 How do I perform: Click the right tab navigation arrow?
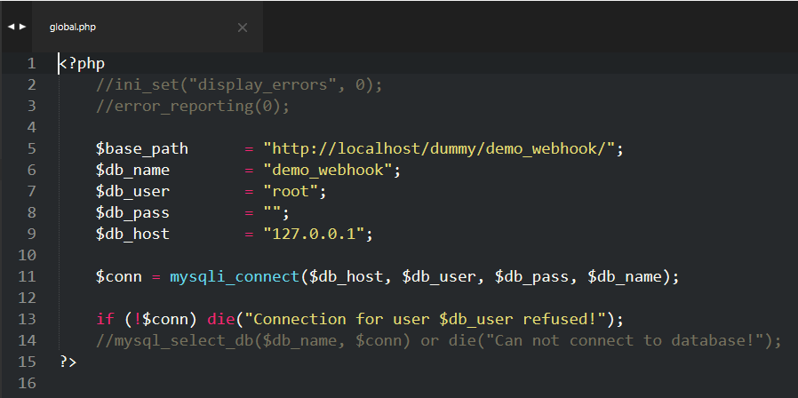(x=23, y=27)
